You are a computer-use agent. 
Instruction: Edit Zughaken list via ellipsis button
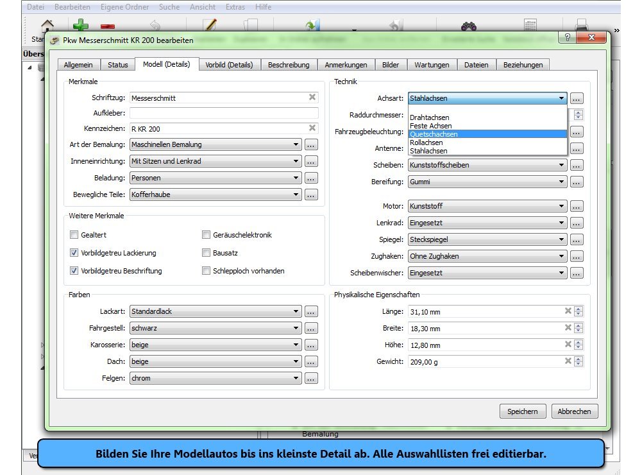577,257
